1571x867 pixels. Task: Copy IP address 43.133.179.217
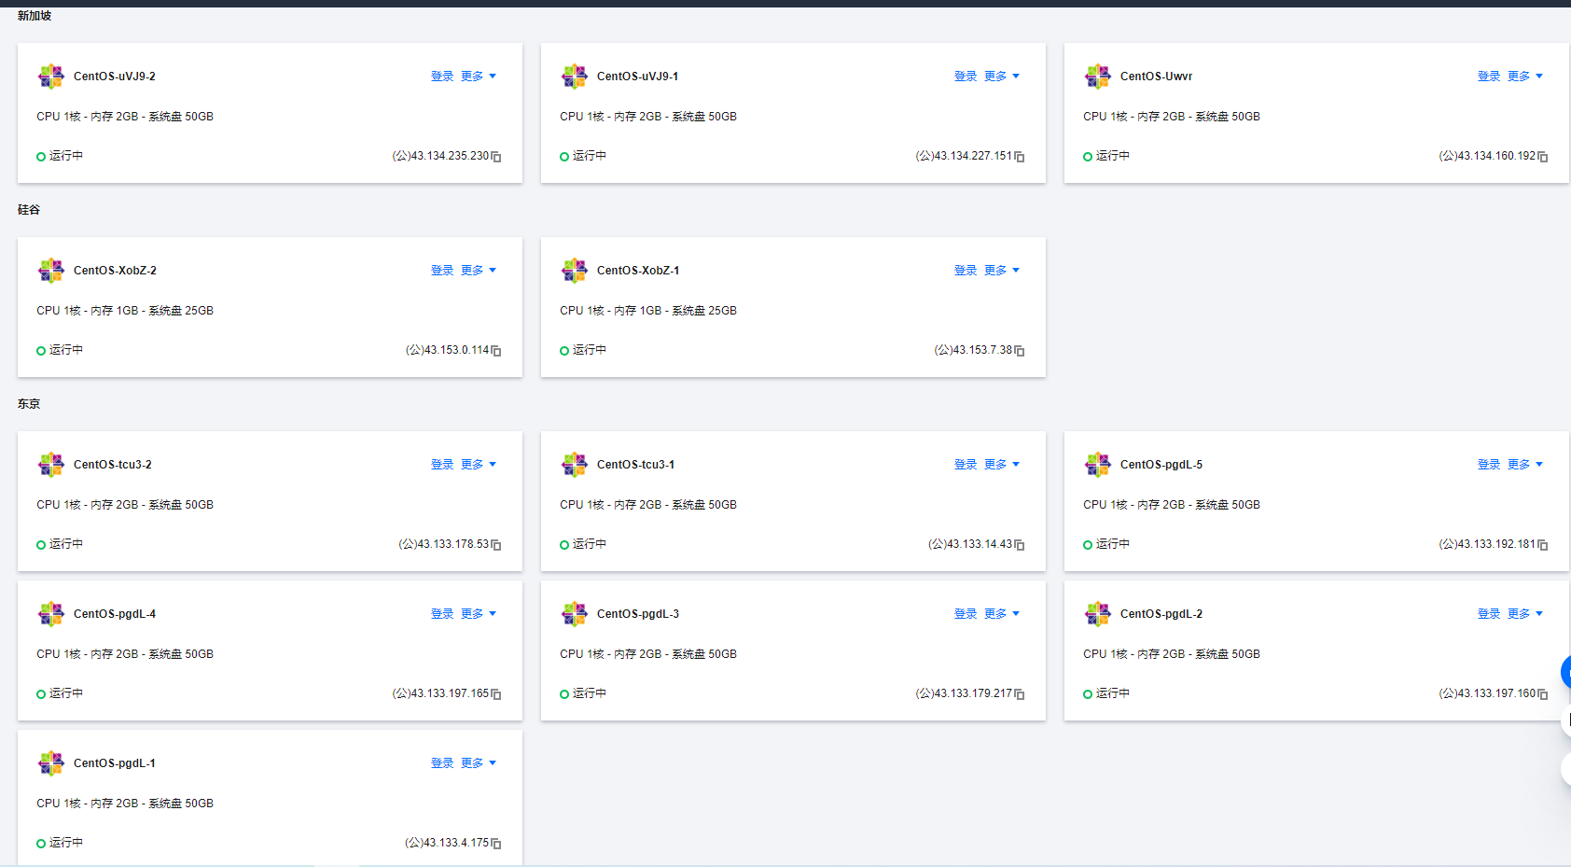[x=1020, y=694]
